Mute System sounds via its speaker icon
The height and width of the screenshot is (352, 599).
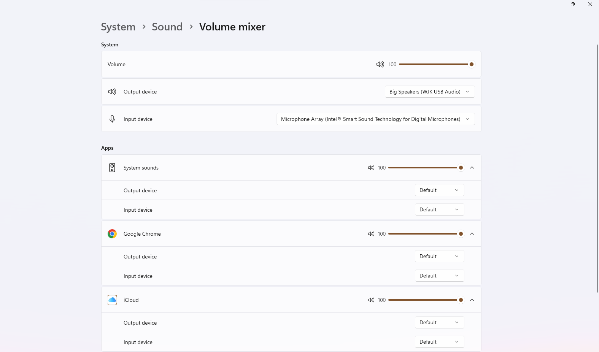(x=371, y=168)
